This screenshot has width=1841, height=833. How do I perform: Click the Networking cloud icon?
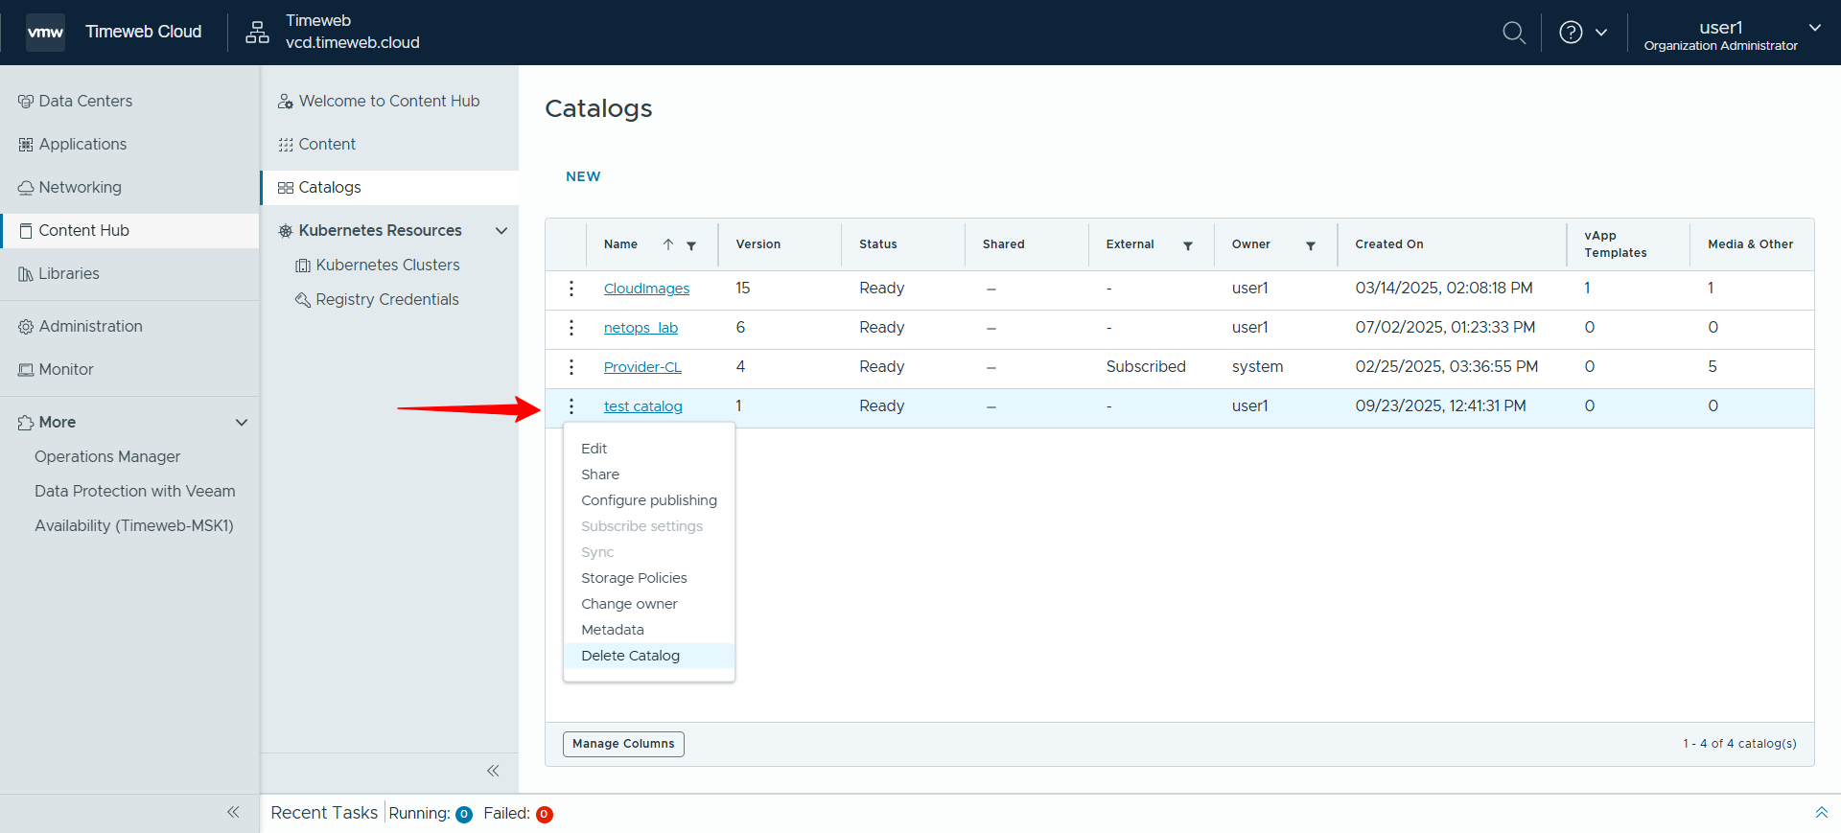(x=26, y=188)
